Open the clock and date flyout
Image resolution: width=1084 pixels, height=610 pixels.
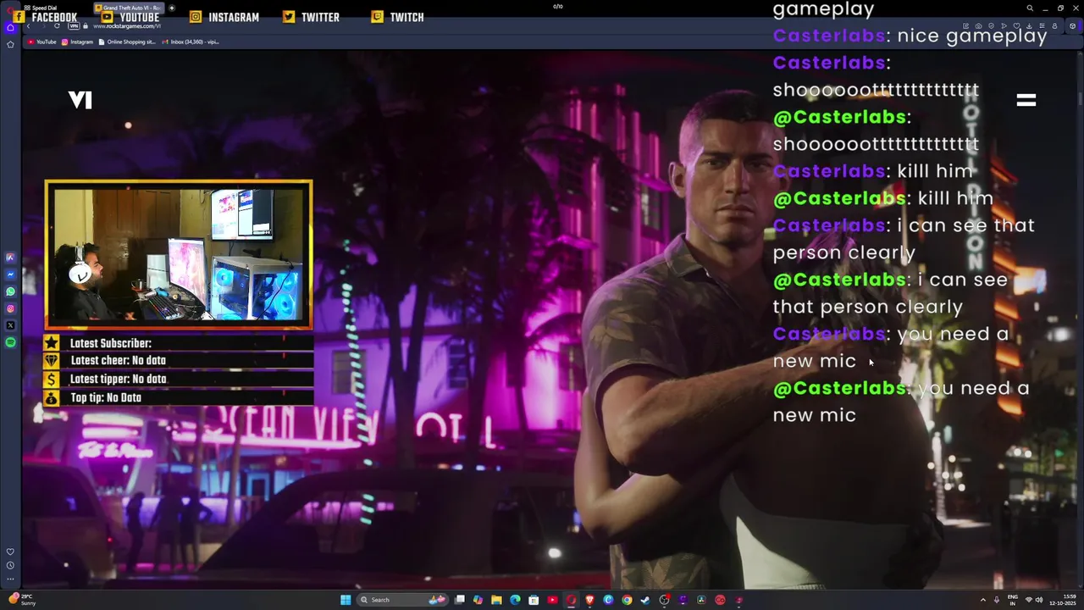click(x=1063, y=600)
